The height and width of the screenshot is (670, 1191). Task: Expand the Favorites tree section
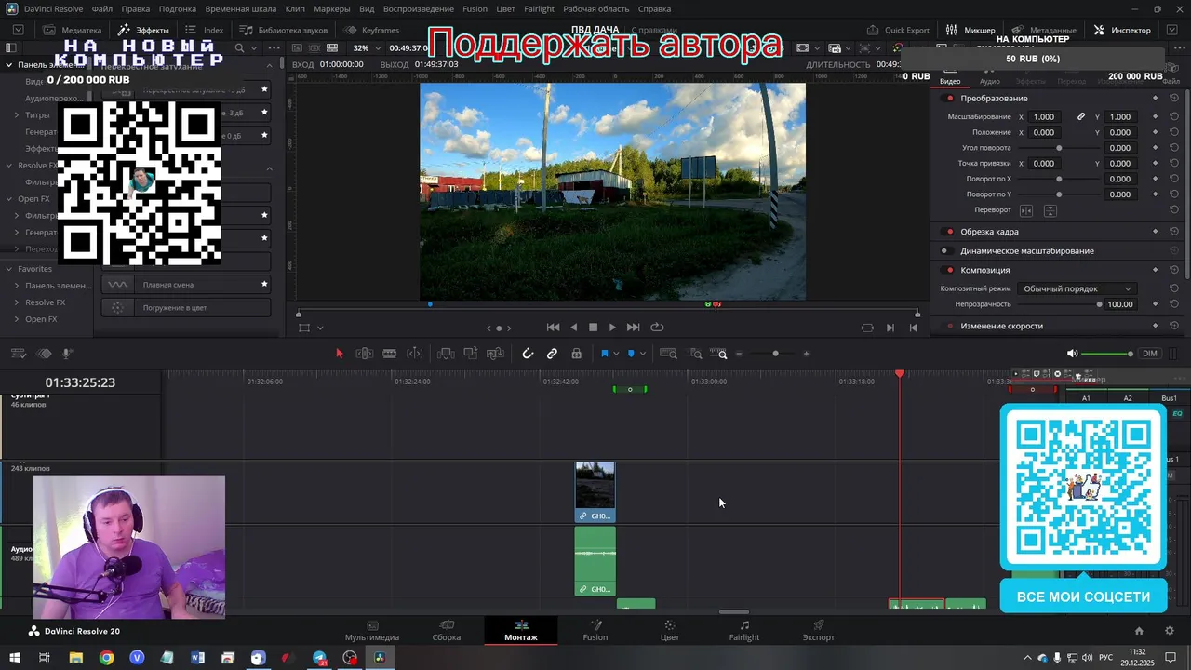9,269
